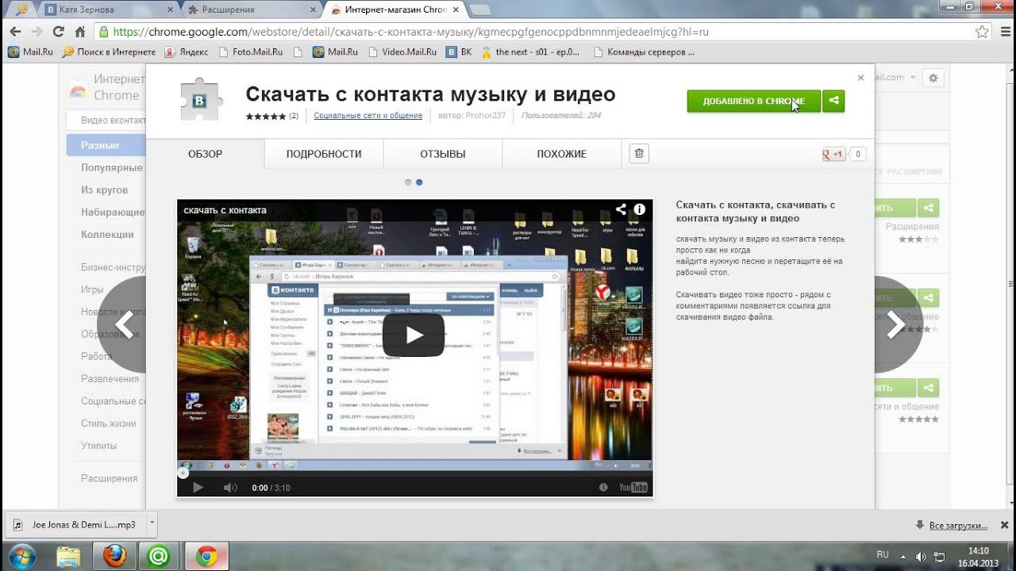Play the video with the big center button
Image resolution: width=1016 pixels, height=571 pixels.
pos(414,335)
